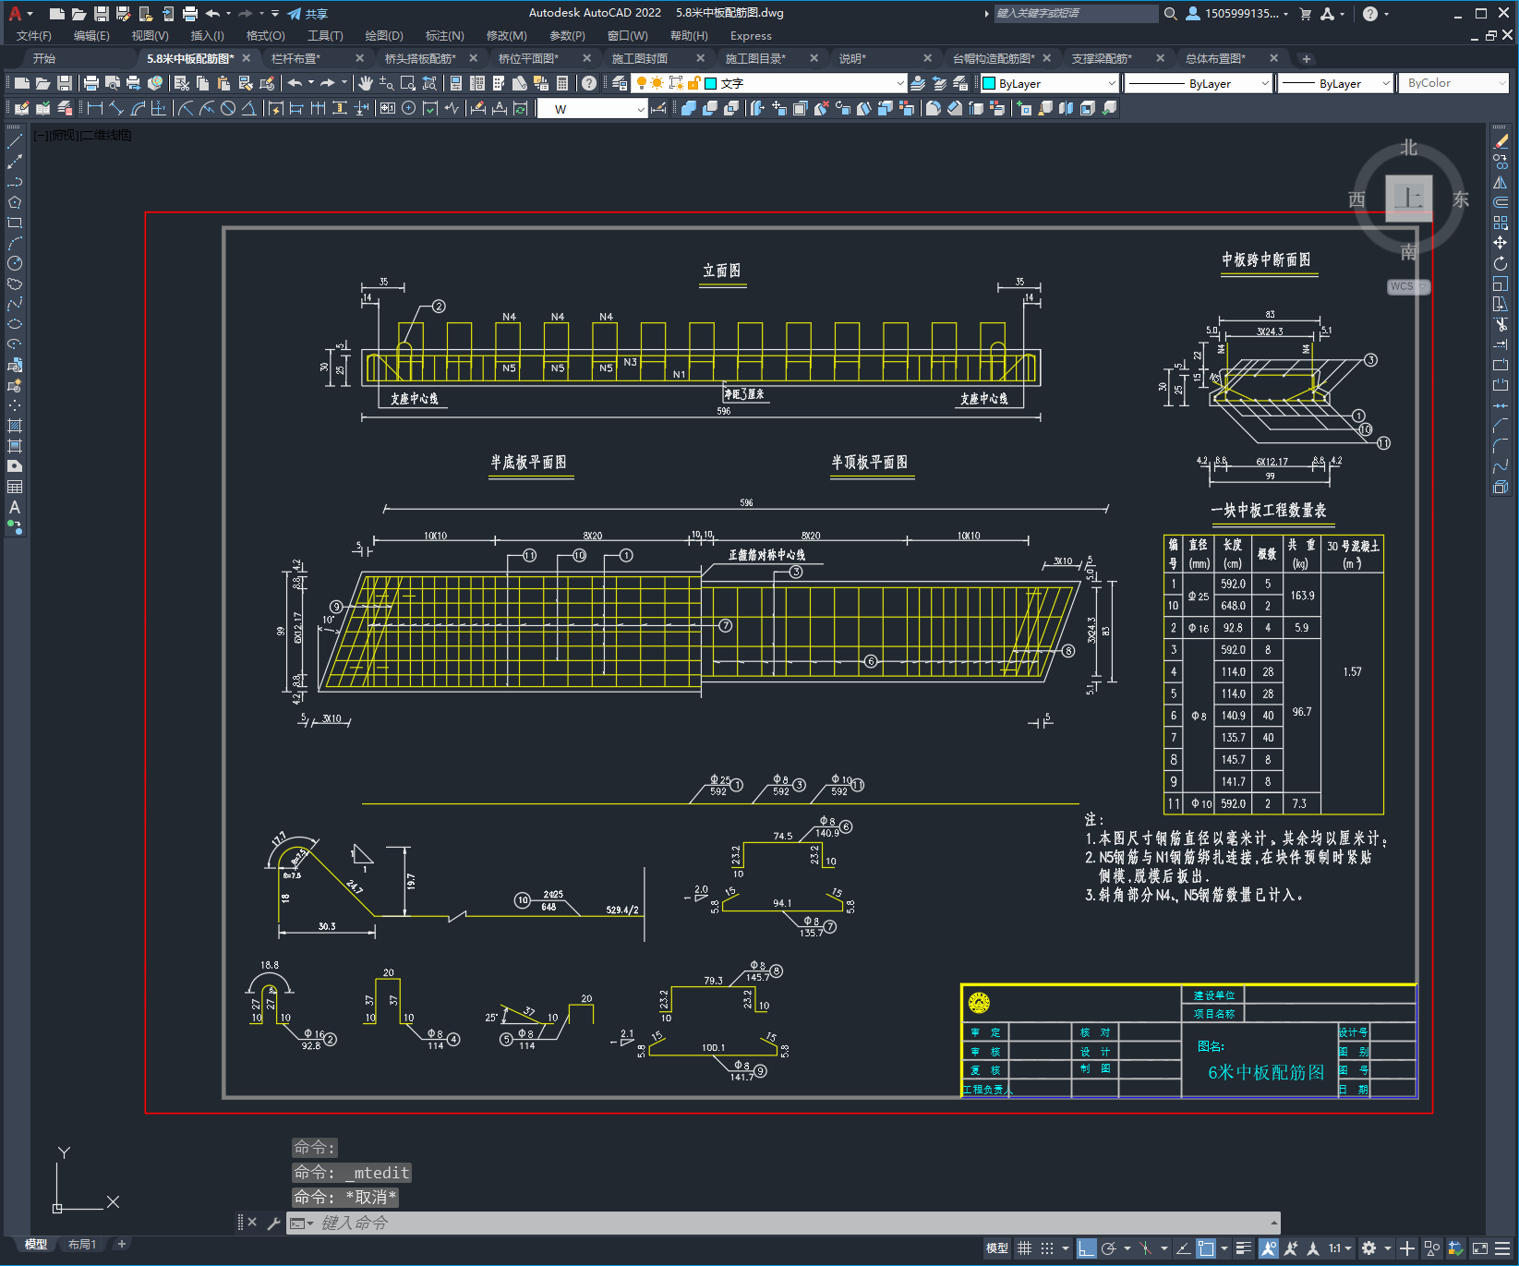The image size is (1519, 1266).
Task: Click the WCS label under ViewCube
Action: [x=1408, y=287]
